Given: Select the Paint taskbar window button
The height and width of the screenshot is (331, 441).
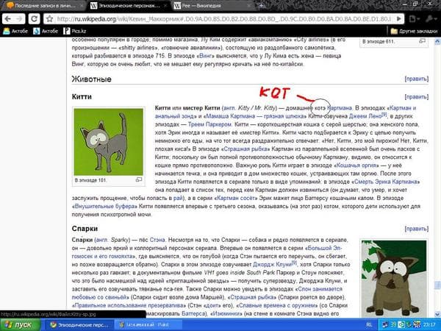Looking at the screenshot, I should [x=148, y=325].
